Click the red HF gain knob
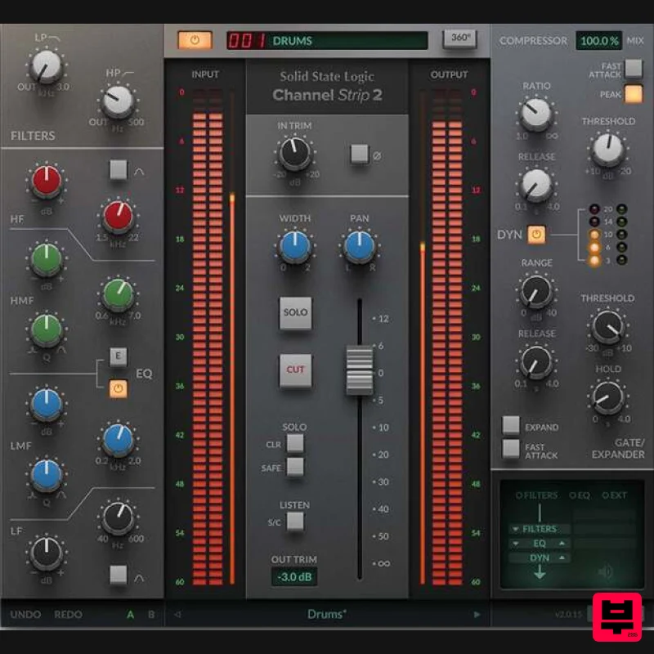 pos(47,180)
